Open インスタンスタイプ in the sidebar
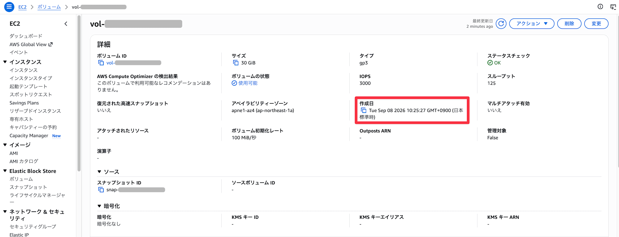 coord(31,78)
